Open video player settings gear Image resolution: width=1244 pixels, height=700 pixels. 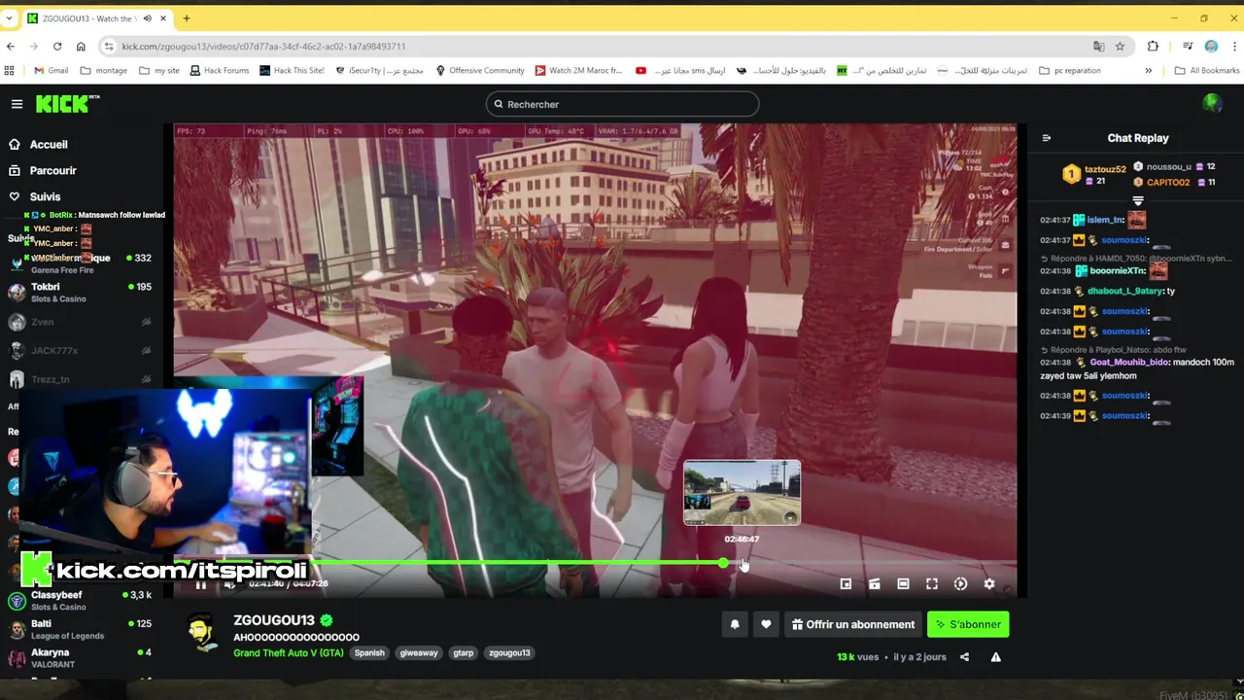point(989,583)
